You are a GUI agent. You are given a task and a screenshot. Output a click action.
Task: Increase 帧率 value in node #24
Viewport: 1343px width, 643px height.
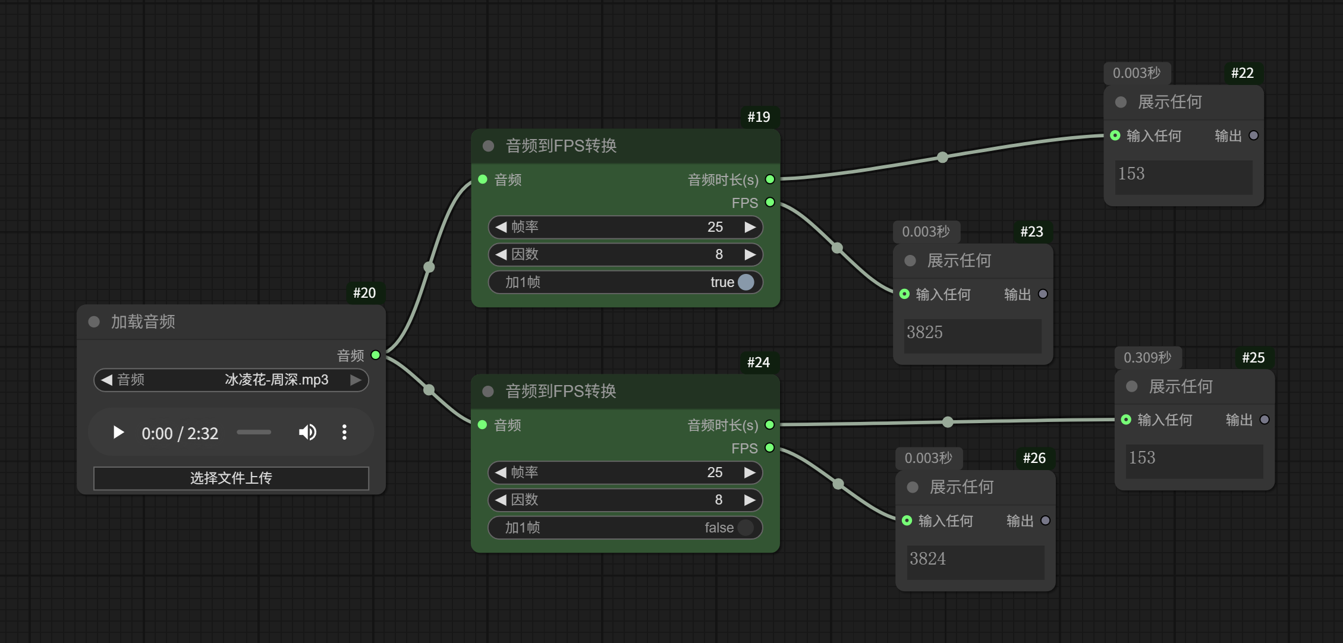tap(750, 472)
